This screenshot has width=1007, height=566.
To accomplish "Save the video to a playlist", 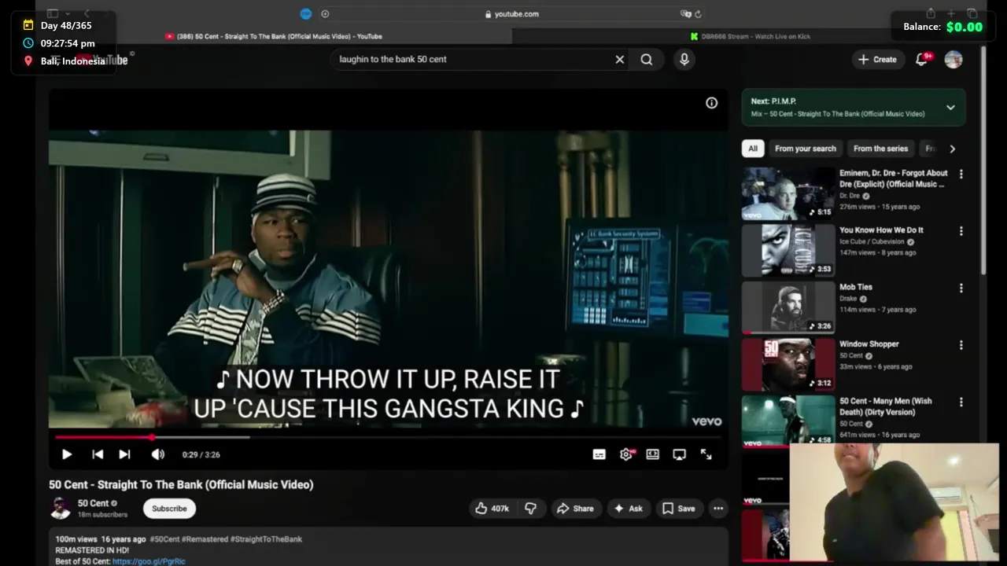I will tap(678, 509).
